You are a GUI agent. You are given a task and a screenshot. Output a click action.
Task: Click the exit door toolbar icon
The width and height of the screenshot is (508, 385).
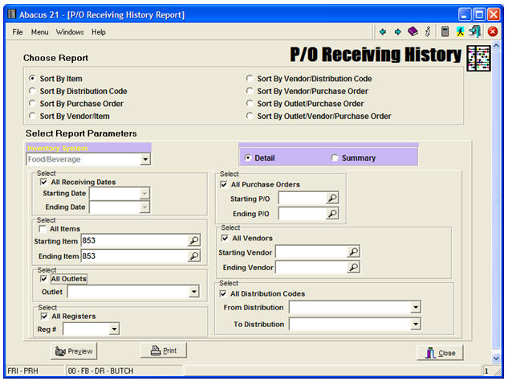click(475, 32)
